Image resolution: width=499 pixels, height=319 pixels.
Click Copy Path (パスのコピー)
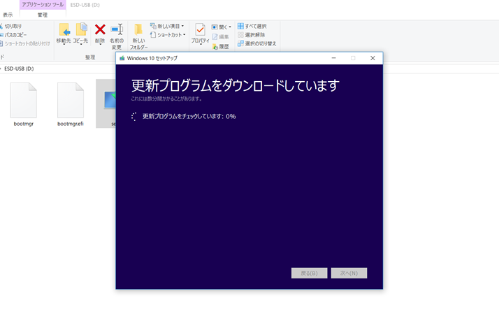(x=13, y=35)
